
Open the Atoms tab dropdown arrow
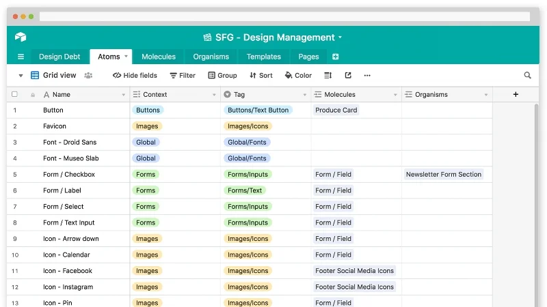point(126,57)
